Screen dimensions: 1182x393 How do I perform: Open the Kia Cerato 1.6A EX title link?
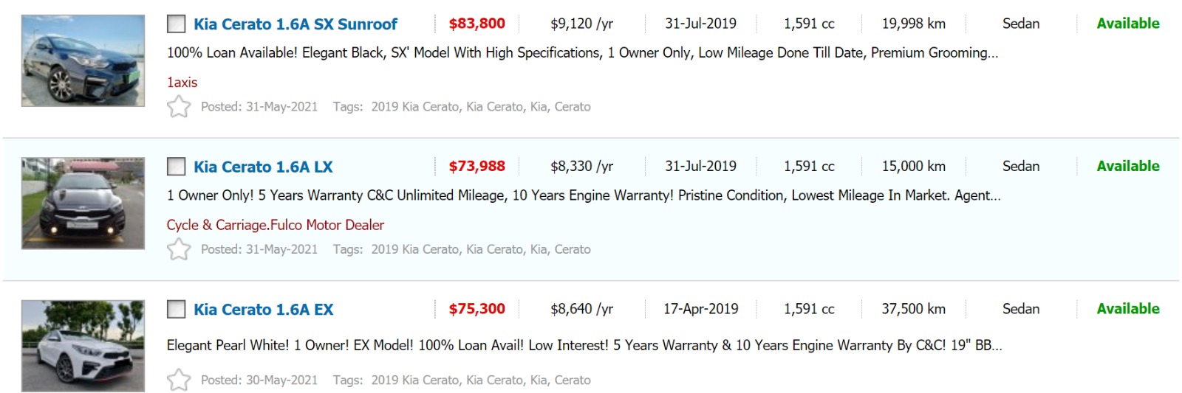click(263, 309)
